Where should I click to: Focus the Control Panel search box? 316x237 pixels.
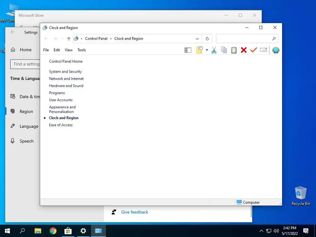pyautogui.click(x=247, y=39)
